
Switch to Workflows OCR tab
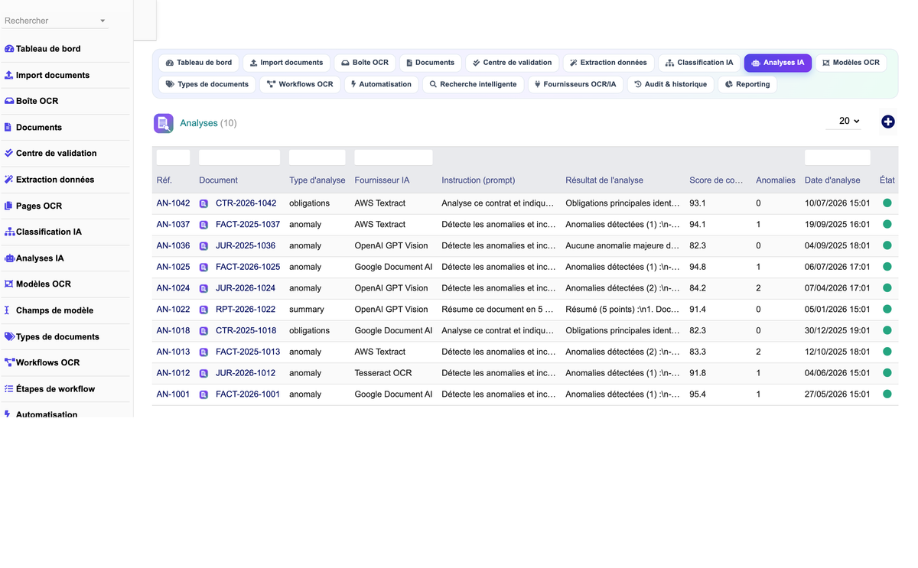[300, 84]
